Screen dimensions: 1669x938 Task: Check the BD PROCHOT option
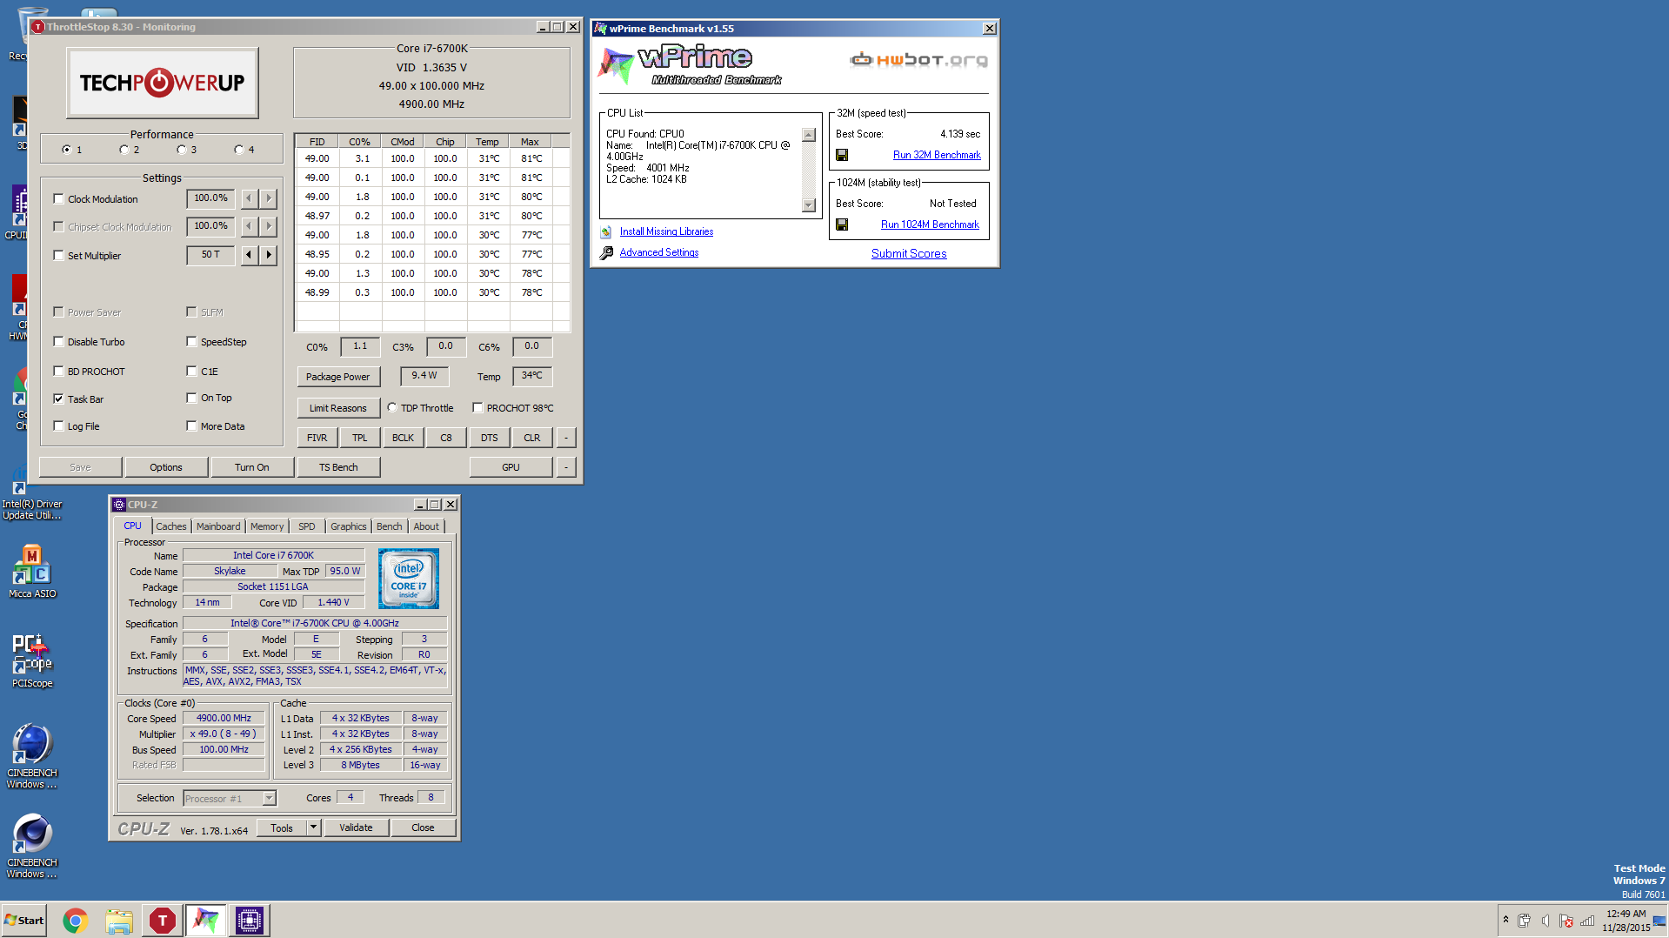point(58,372)
